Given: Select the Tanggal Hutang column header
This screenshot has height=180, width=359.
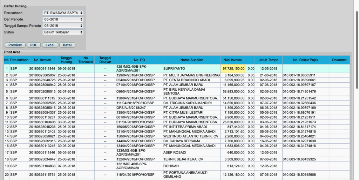Looking at the screenshot, I should pos(66,60).
